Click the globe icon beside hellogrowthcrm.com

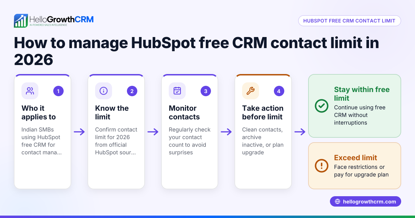click(x=338, y=202)
